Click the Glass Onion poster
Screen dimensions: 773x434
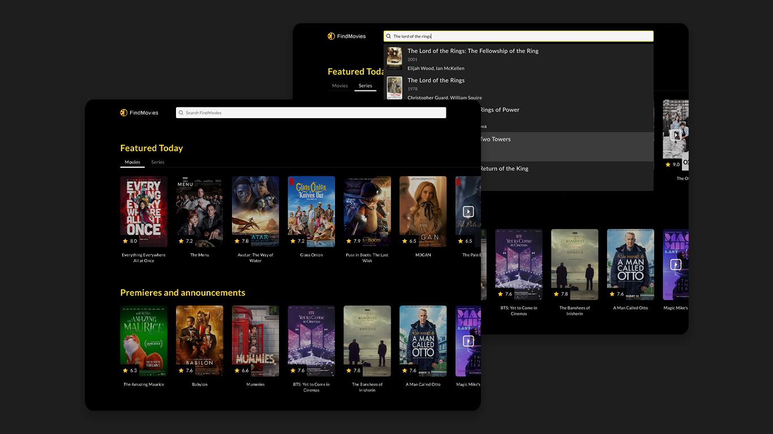click(x=311, y=211)
